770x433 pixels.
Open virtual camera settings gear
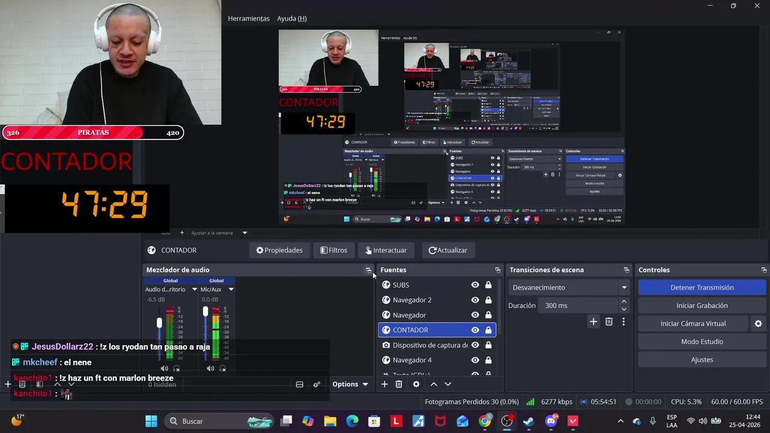758,324
